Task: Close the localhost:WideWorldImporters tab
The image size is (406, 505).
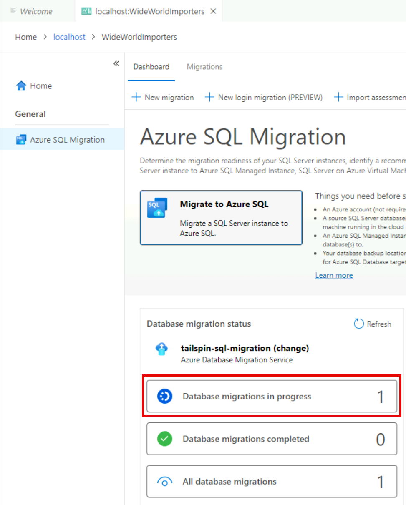Action: click(x=213, y=11)
